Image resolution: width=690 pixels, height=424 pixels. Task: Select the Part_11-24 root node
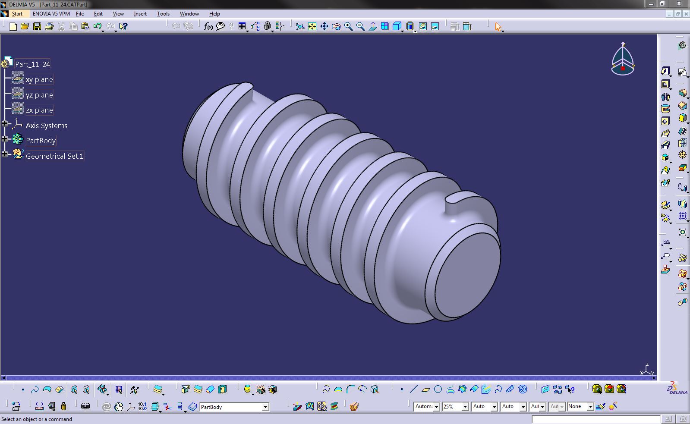coord(33,64)
